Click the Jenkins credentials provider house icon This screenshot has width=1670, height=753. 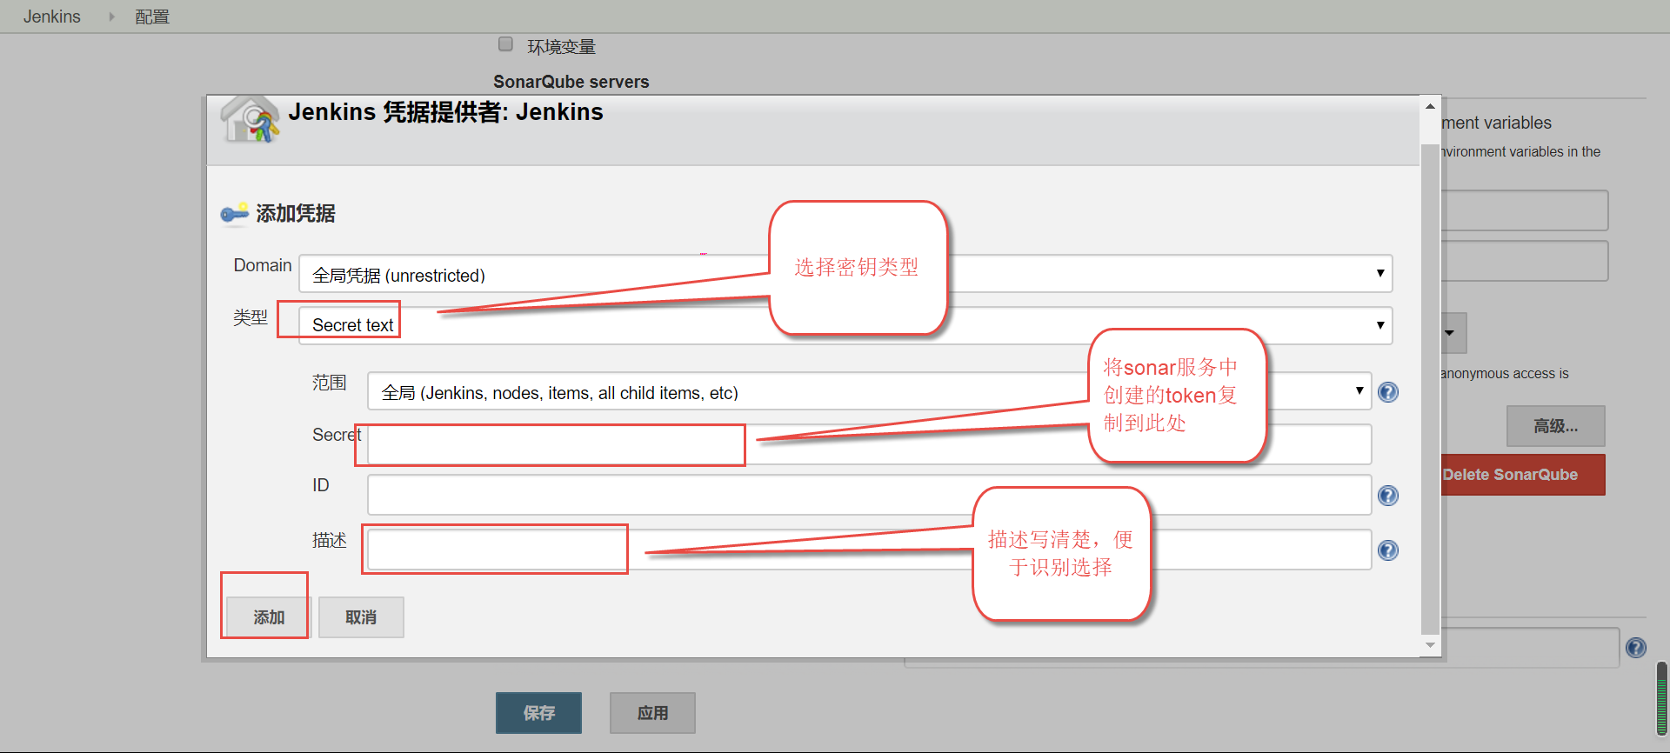pyautogui.click(x=250, y=119)
